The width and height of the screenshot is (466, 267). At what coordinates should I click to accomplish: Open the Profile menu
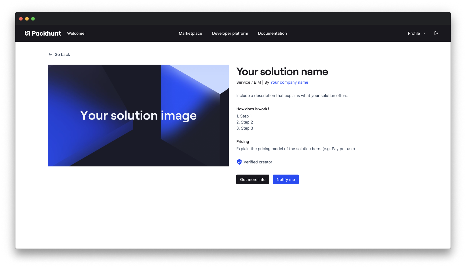(x=416, y=33)
